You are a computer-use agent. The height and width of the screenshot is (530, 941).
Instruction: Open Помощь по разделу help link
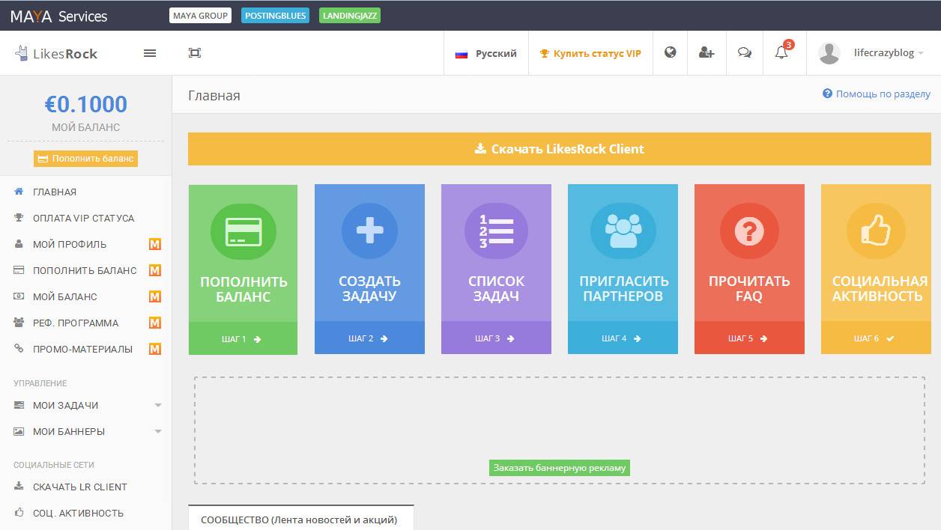tap(876, 94)
